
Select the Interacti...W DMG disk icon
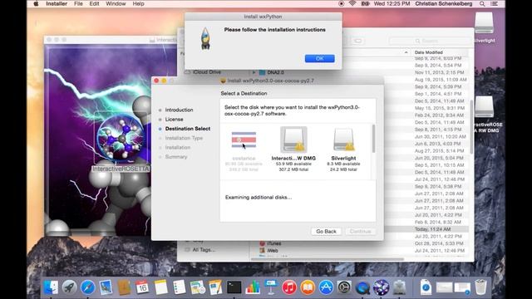coord(293,140)
